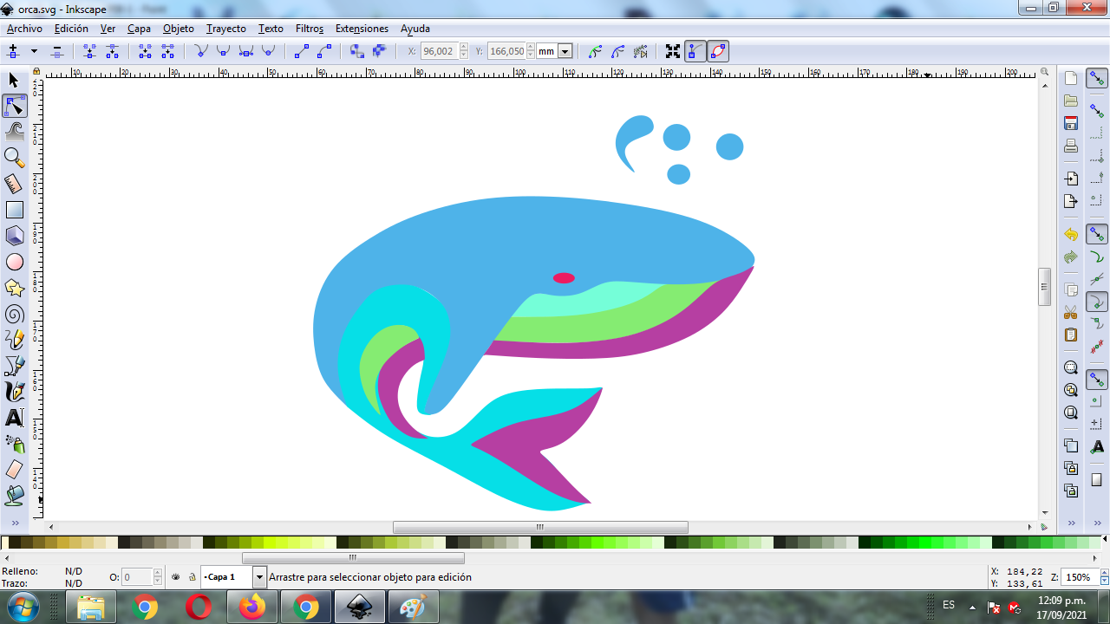Expand the commands bar overflow chevron
The image size is (1110, 624).
click(1071, 523)
